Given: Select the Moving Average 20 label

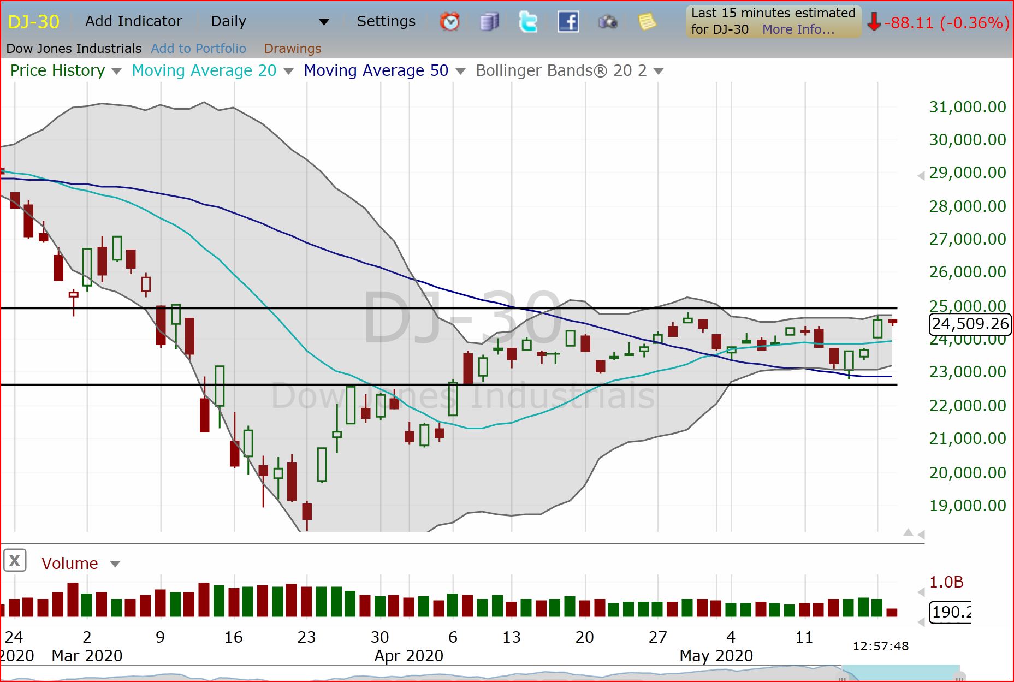Looking at the screenshot, I should [204, 70].
